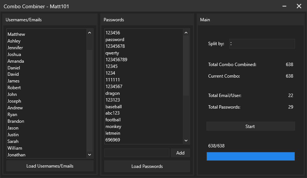
Task: Choose 'dragon' in the passwords list
Action: click(113, 93)
